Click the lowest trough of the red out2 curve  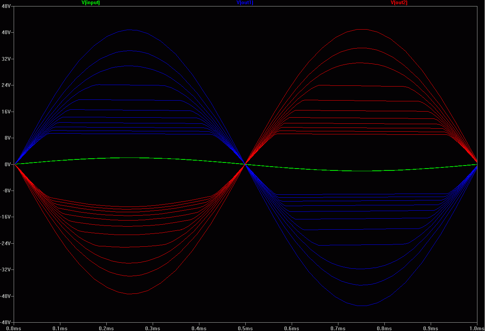point(130,294)
